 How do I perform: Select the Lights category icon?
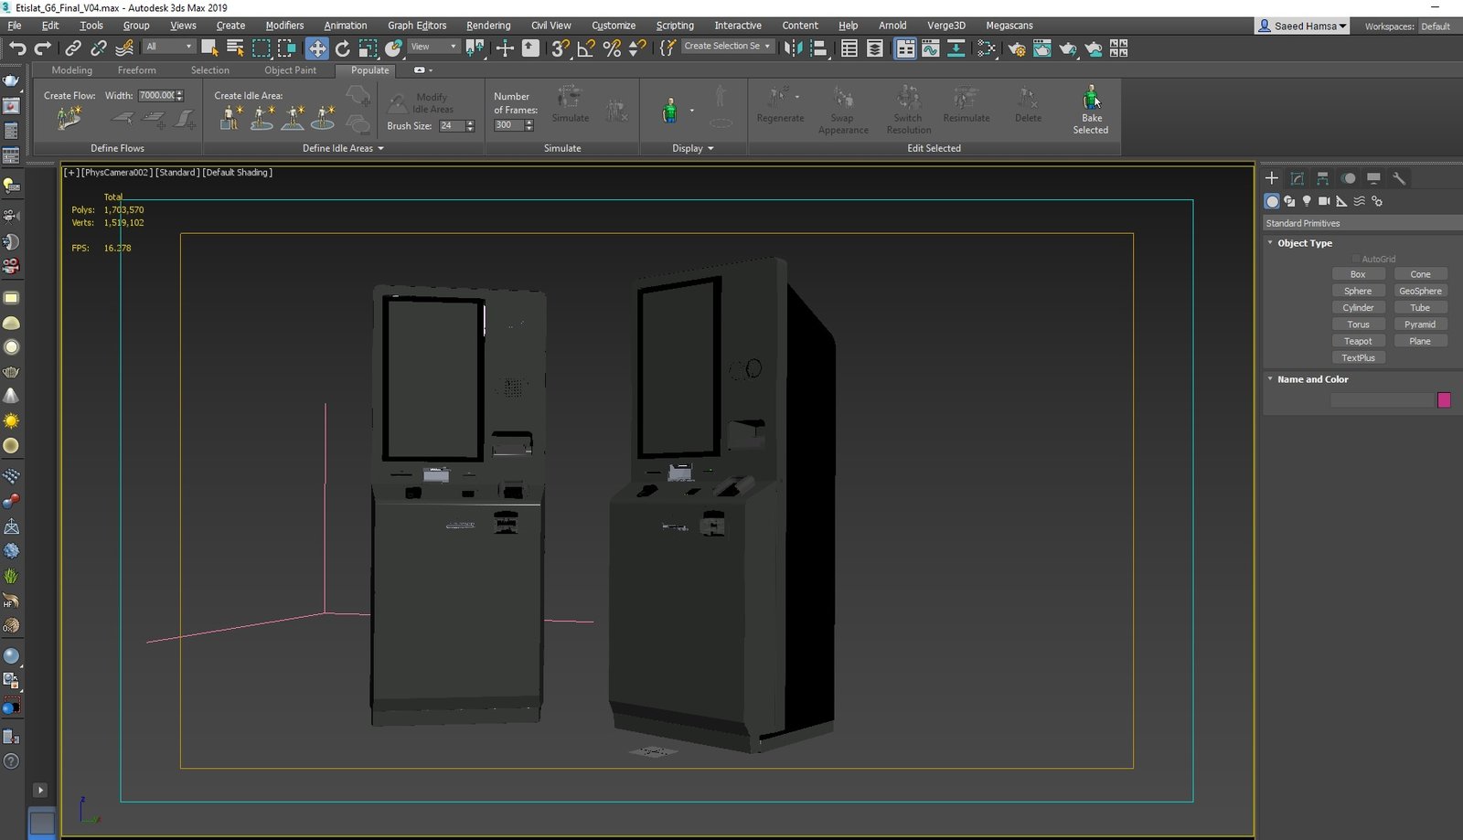click(x=1307, y=201)
